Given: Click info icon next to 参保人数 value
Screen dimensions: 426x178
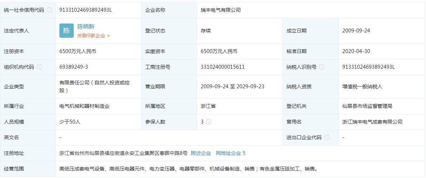Looking at the screenshot, I should [209, 122].
